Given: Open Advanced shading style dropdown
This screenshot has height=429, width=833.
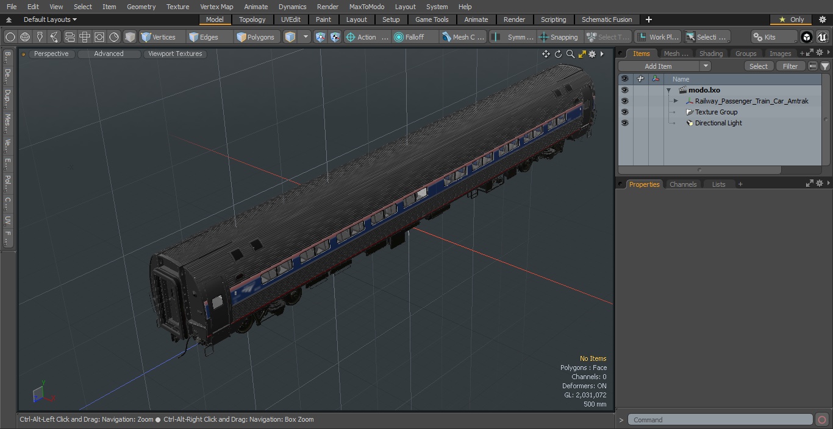Looking at the screenshot, I should 109,54.
